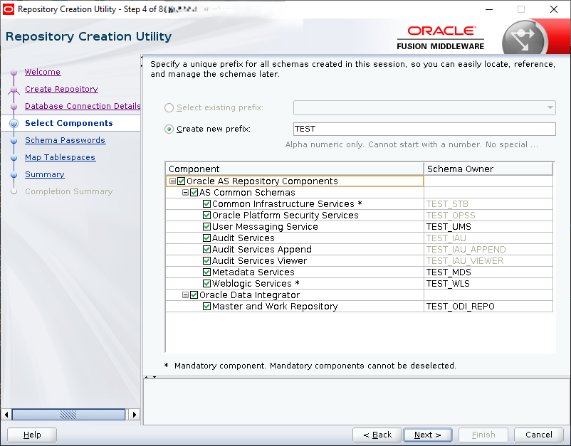Click the Map Tablespaces step bullet icon
The height and width of the screenshot is (446, 571).
pos(14,158)
